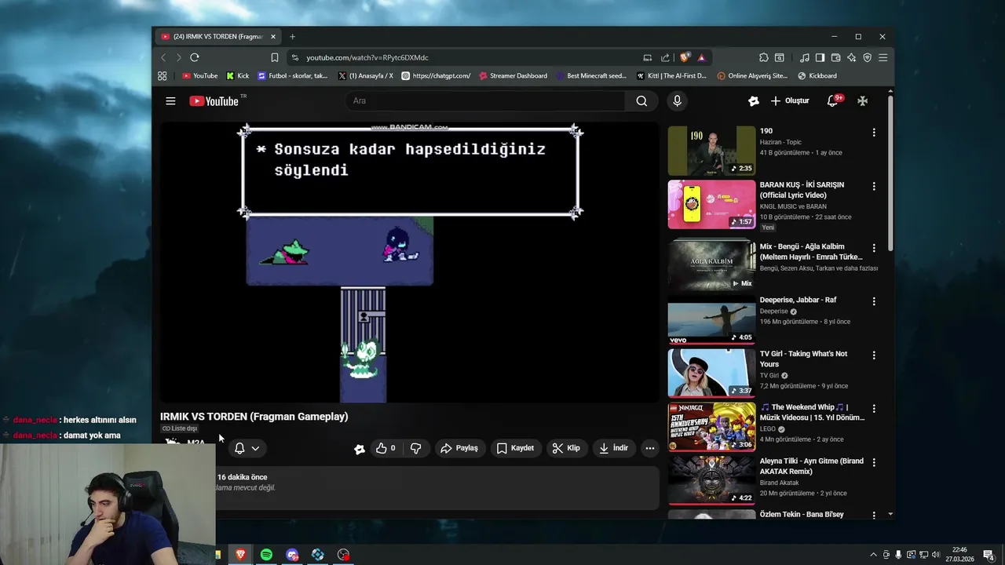Close the IRMIK VS TORDEN tab

point(273,36)
